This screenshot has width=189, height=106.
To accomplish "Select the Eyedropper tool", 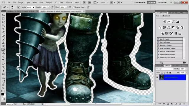I will tap(3, 32).
